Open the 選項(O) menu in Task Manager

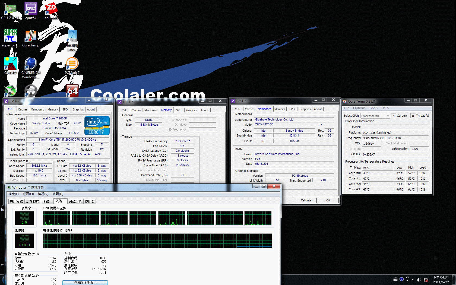click(x=28, y=194)
